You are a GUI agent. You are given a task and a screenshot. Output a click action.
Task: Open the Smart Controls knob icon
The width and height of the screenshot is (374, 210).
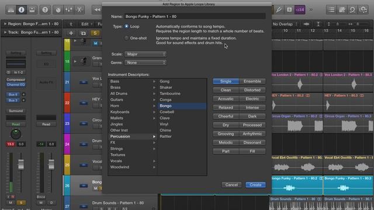pyautogui.click(x=58, y=9)
